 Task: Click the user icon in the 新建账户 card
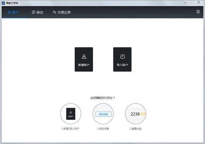point(84,57)
